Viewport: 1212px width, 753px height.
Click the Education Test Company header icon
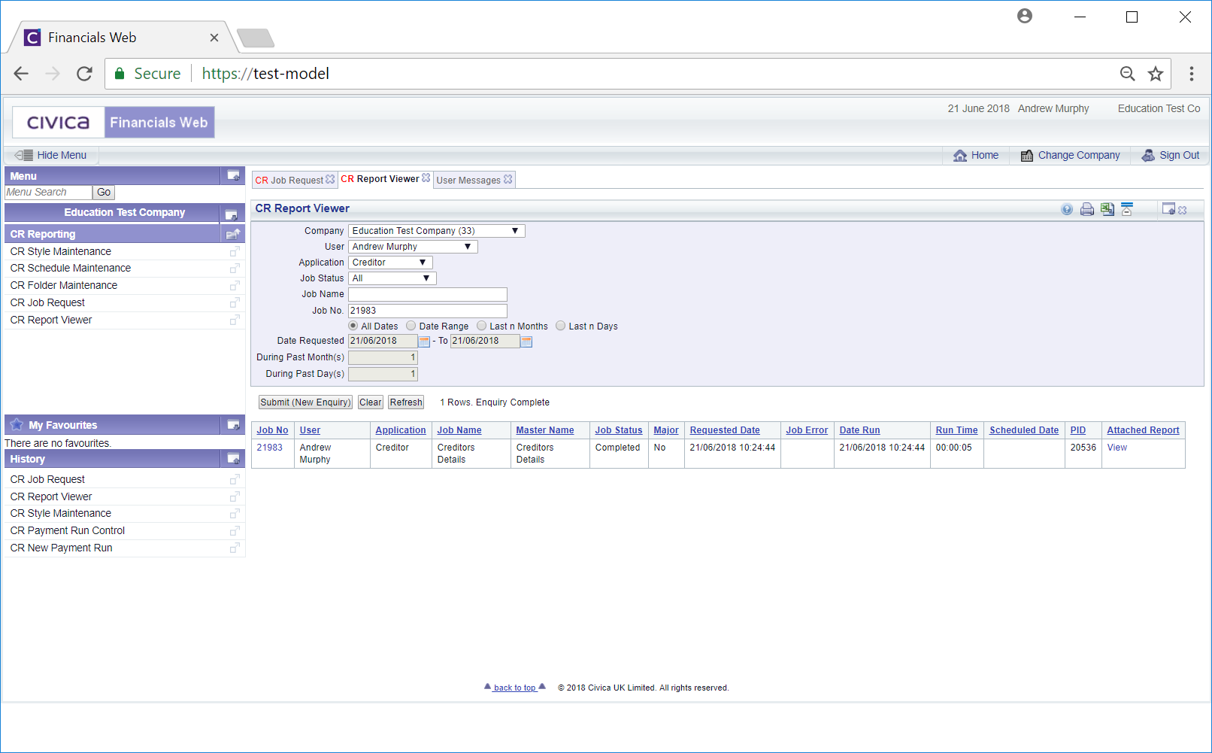tap(232, 214)
